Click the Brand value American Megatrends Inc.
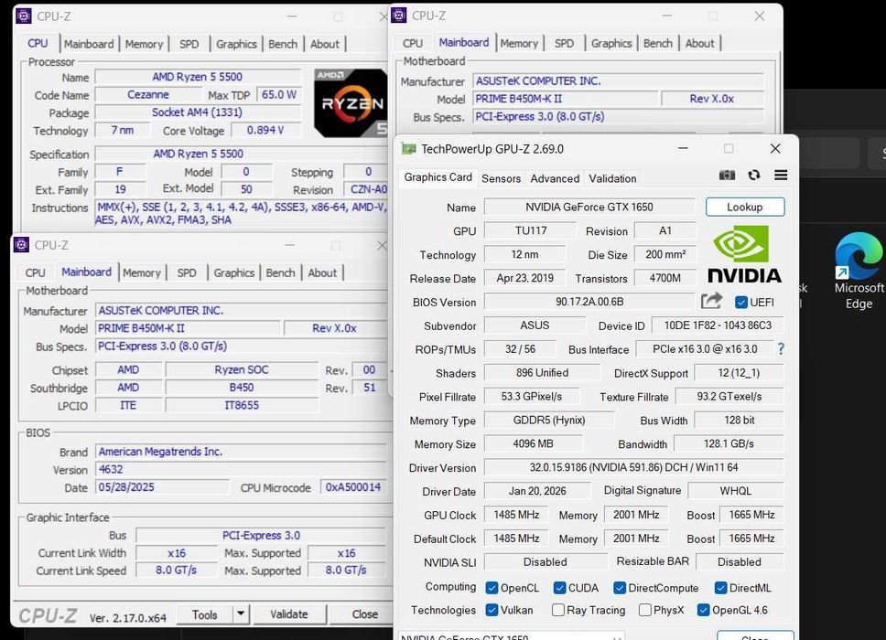 tap(240, 452)
